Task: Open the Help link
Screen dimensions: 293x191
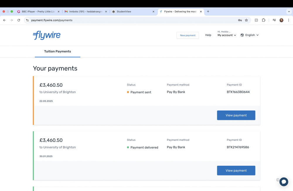Action: [x=208, y=35]
